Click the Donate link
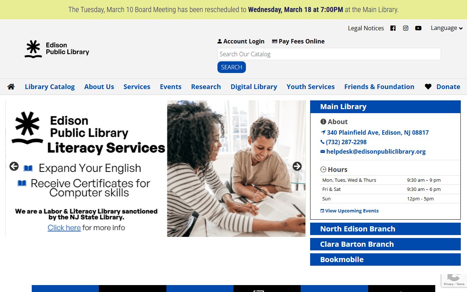Viewport: 467px width, 292px height. tap(448, 87)
